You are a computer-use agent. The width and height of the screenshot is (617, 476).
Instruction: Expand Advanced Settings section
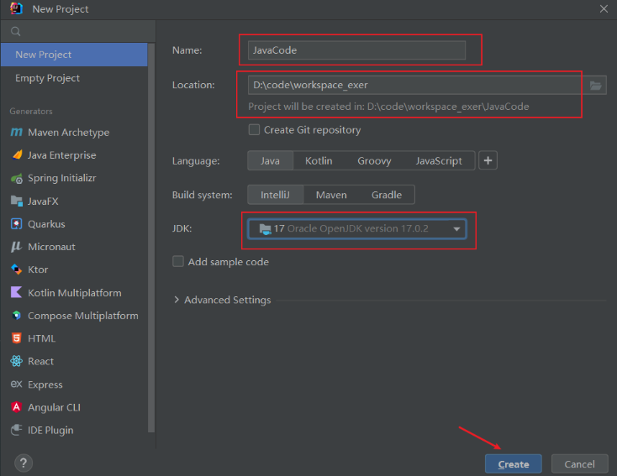(x=177, y=300)
